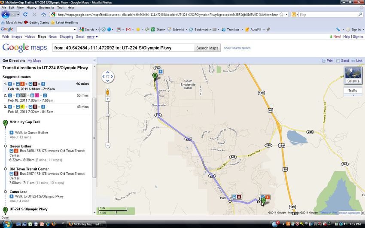The width and height of the screenshot is (365, 228).
Task: Click the map pan control
Action: [108, 76]
